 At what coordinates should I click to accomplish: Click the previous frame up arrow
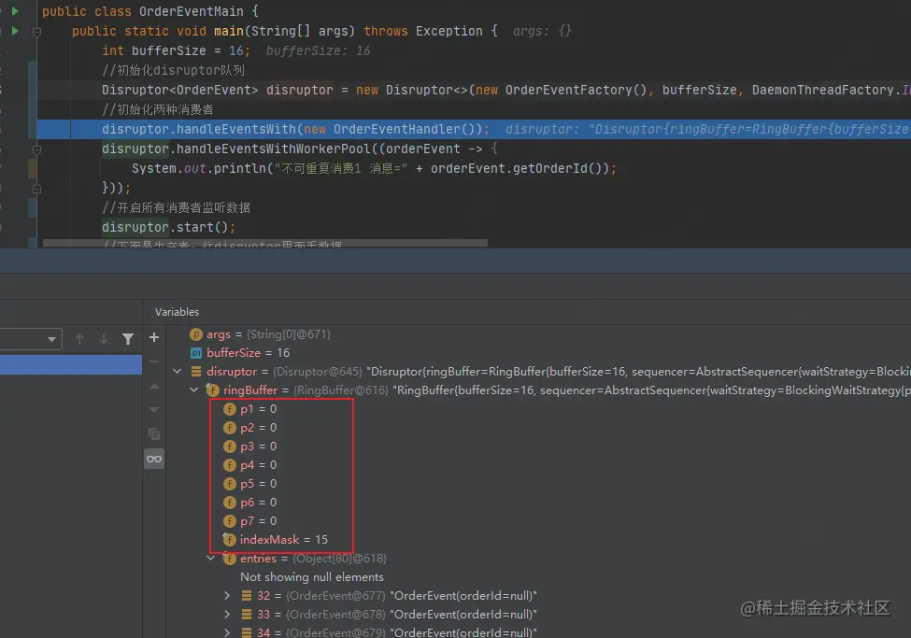(79, 339)
